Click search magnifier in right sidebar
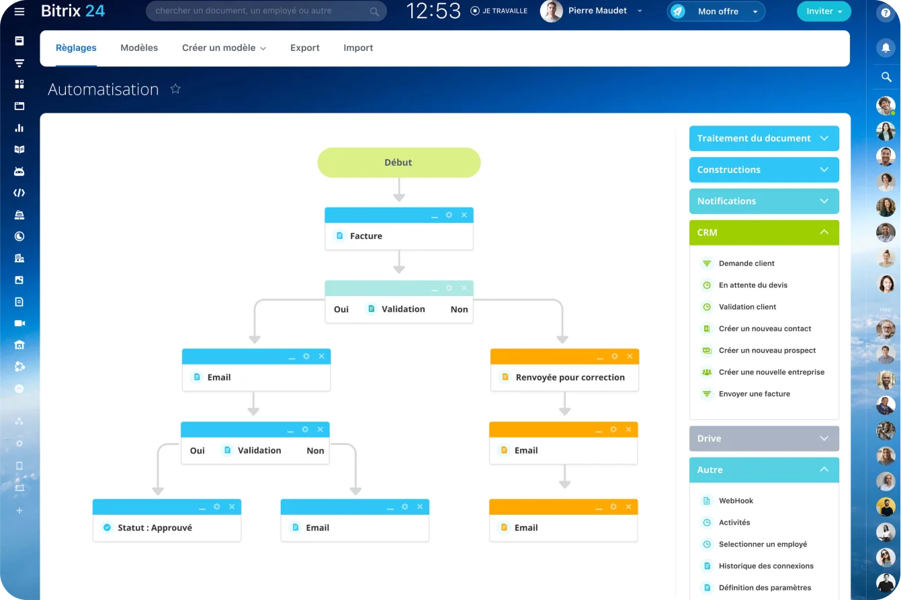 coord(886,77)
